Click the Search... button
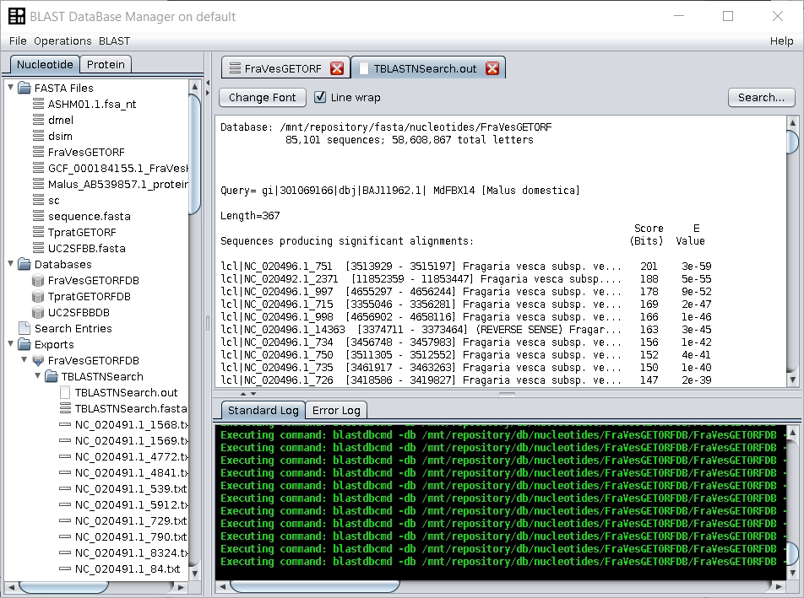This screenshot has width=804, height=598. pyautogui.click(x=761, y=97)
